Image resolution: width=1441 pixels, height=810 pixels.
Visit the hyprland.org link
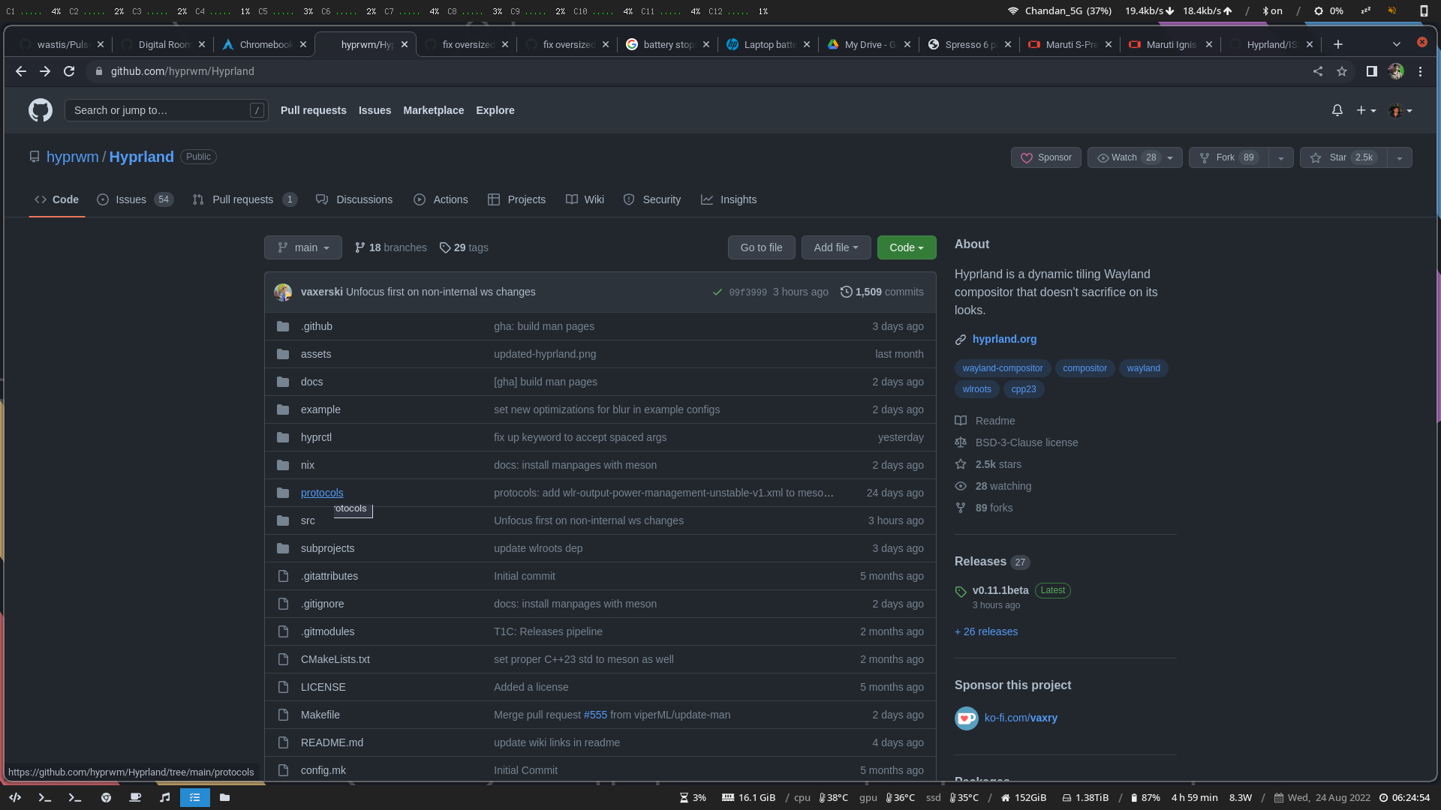click(1004, 339)
